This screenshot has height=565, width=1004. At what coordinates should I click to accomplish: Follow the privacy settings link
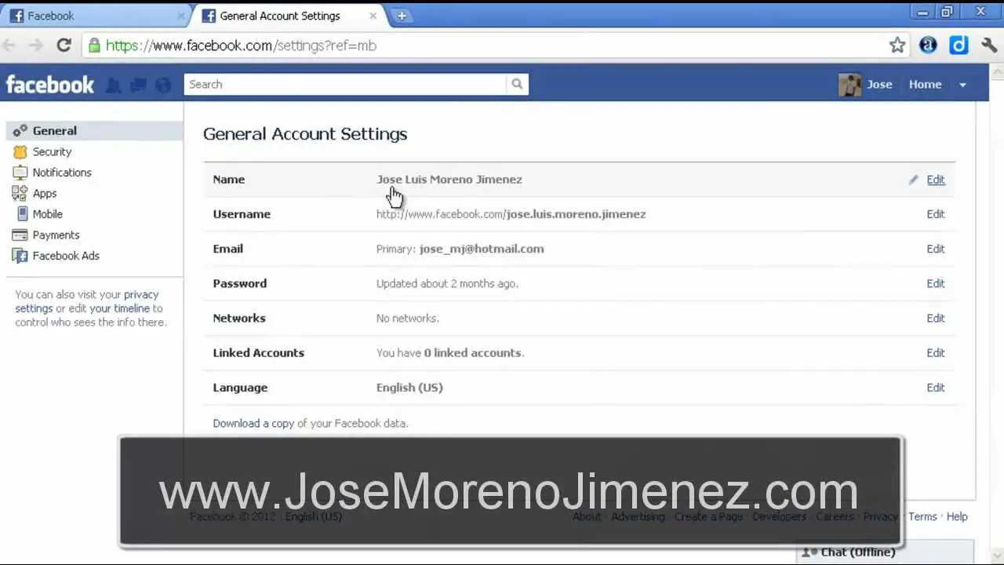[87, 301]
